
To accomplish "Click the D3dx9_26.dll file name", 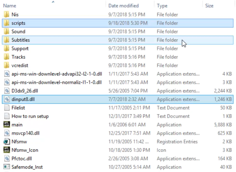I will [25, 91].
